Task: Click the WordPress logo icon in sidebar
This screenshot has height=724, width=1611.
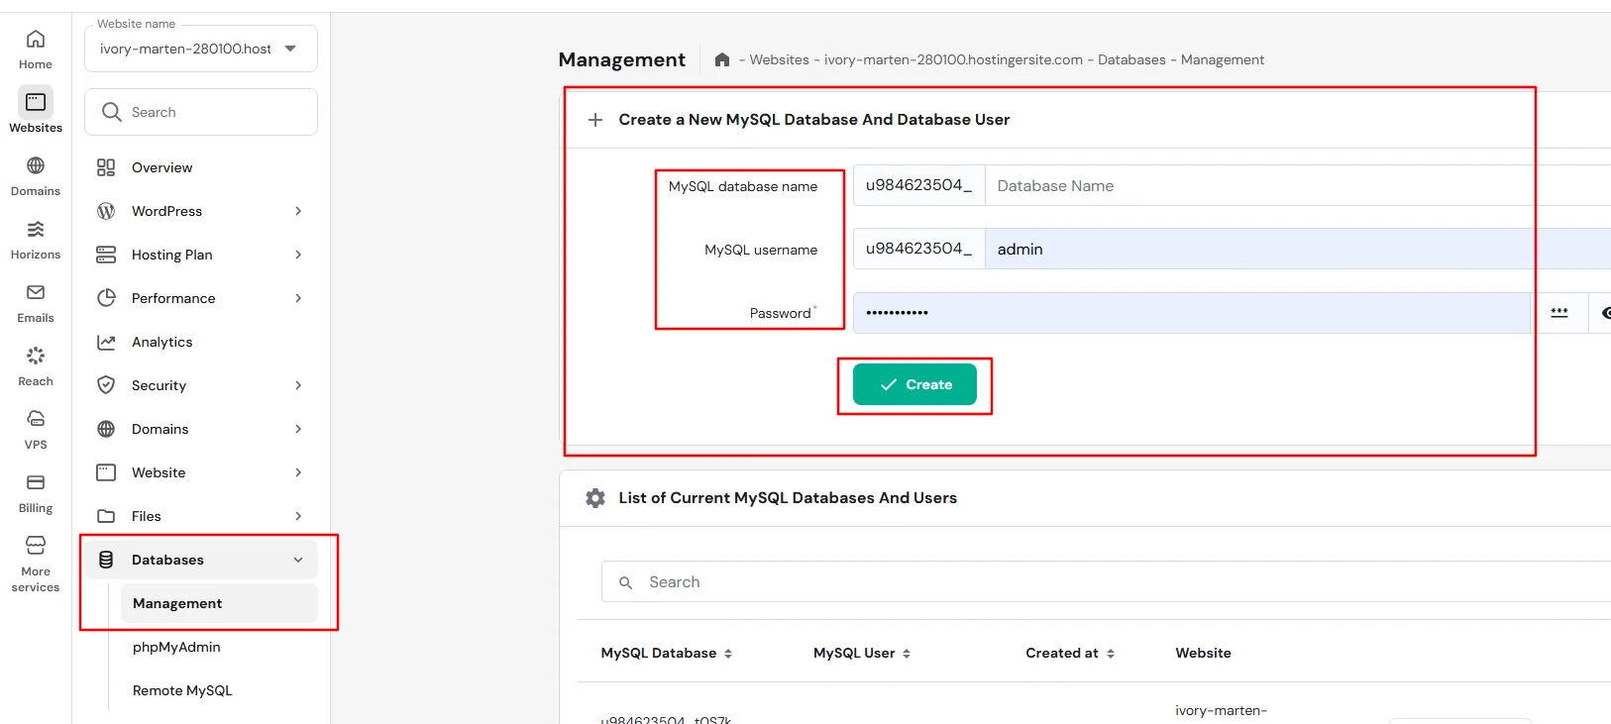Action: 106,211
